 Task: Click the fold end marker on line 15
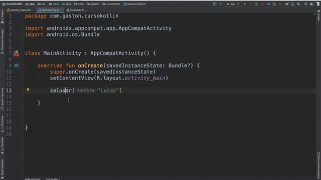23,103
